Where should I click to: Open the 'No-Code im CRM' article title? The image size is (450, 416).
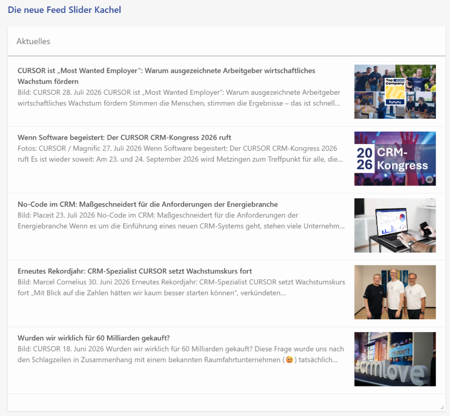(x=147, y=204)
